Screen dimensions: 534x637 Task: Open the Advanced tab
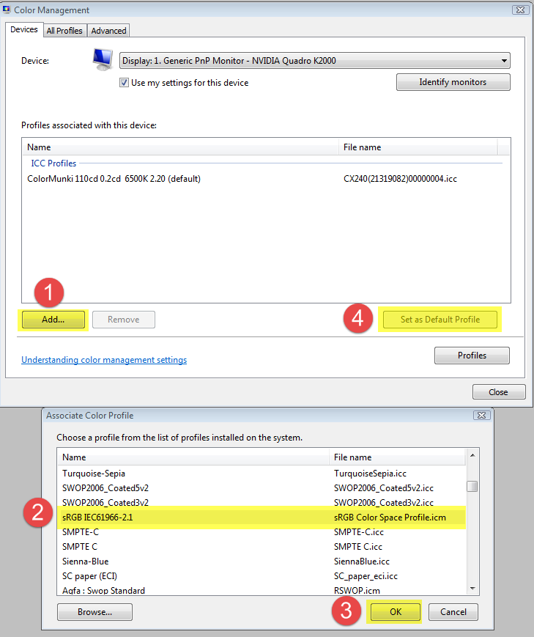point(108,31)
